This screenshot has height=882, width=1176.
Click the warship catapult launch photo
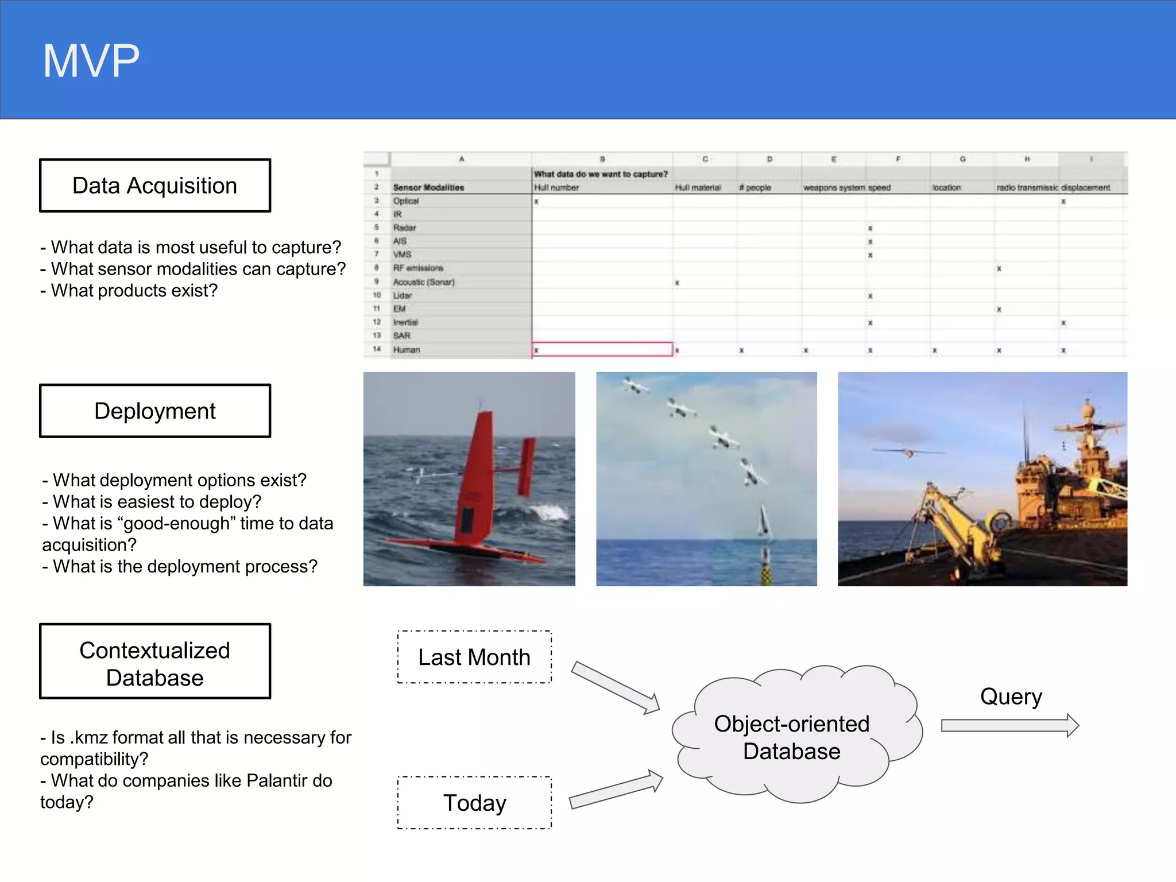tap(982, 479)
